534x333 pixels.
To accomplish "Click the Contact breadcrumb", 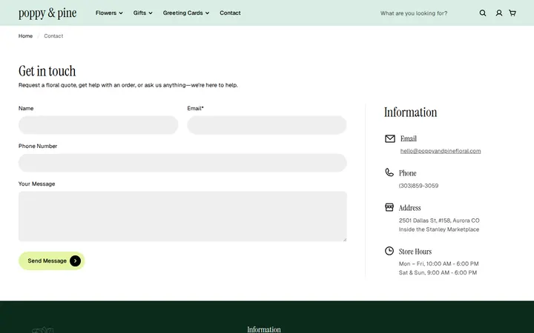I will [x=53, y=36].
